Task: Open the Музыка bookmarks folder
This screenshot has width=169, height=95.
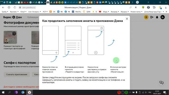Action: tap(125, 12)
